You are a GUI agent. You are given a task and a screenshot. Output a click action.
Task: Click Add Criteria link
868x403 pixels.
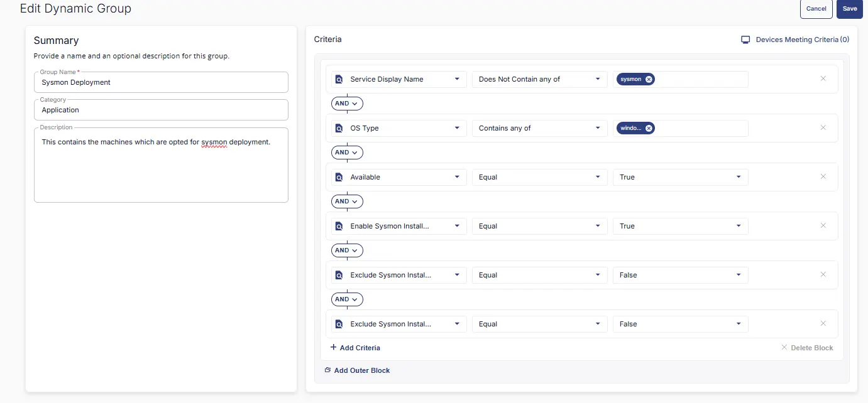point(355,348)
